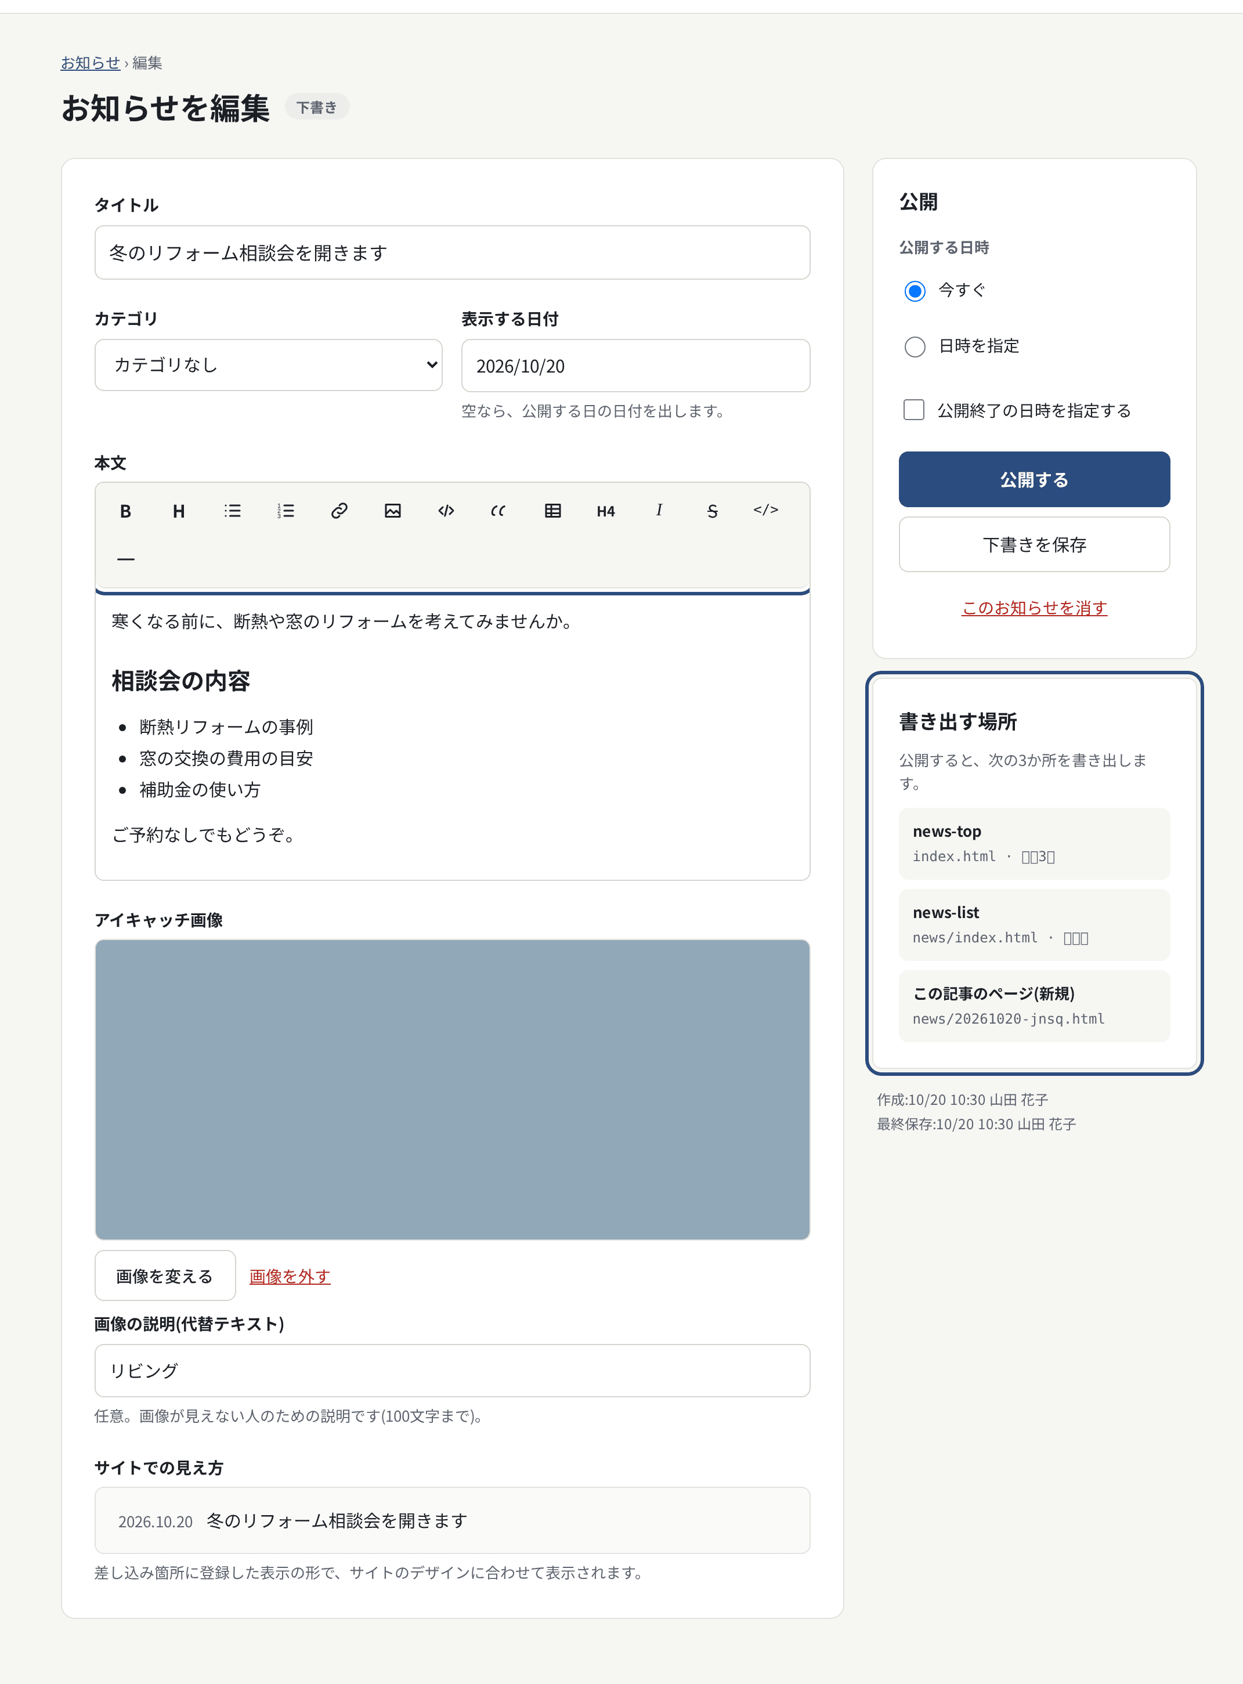
Task: Select the 今すぐ publish option
Action: 915,291
